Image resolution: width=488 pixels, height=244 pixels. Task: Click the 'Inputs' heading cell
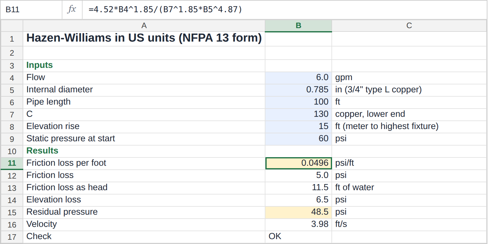coord(144,66)
